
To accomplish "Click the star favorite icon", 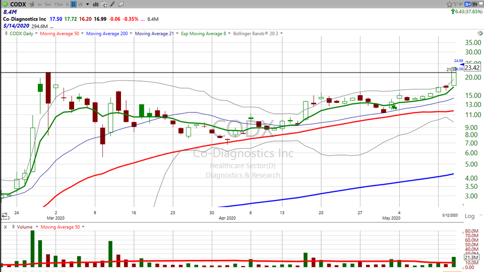I will tap(449, 4).
